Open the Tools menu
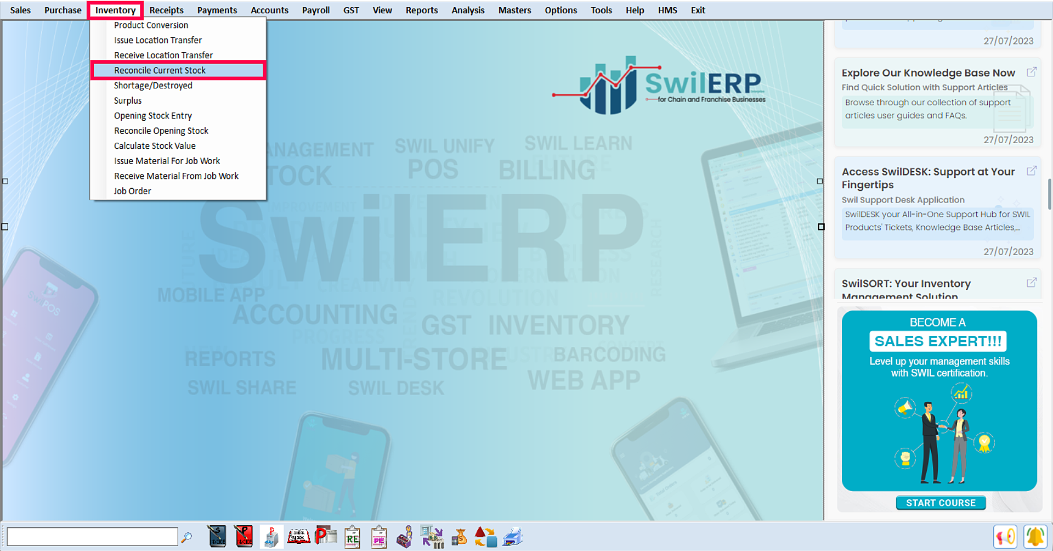The image size is (1053, 551). (601, 10)
